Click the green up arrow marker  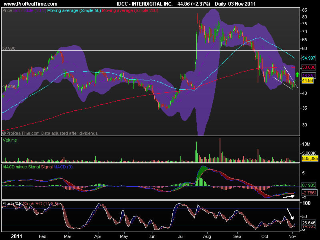tap(297, 75)
